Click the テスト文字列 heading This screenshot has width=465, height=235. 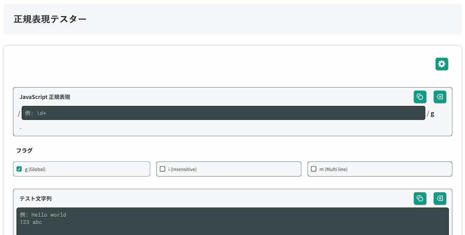point(36,199)
